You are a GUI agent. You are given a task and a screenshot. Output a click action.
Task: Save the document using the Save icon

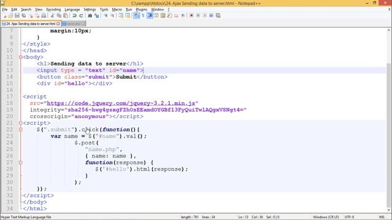[17, 16]
